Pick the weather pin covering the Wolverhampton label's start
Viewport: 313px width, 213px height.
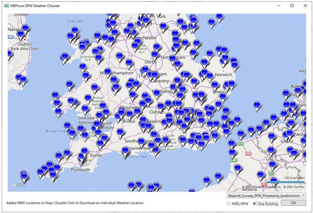[107, 72]
